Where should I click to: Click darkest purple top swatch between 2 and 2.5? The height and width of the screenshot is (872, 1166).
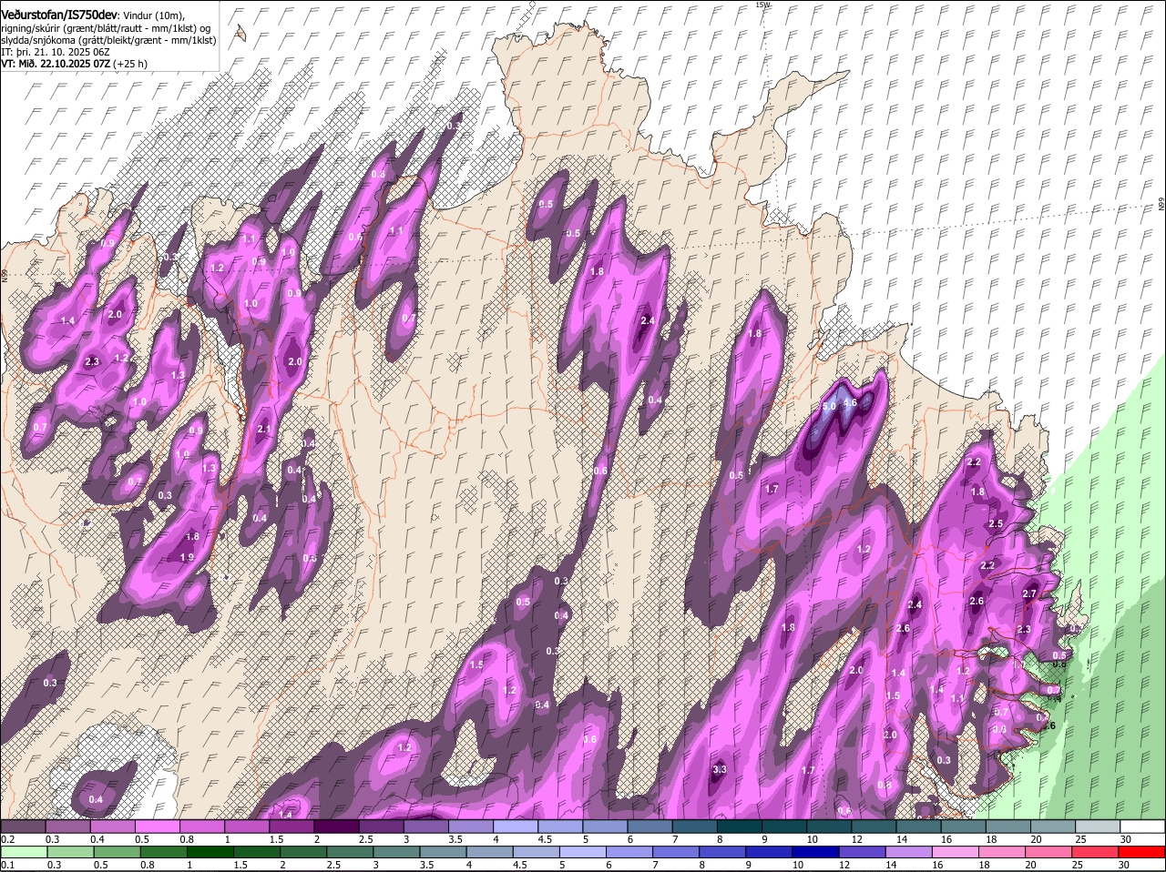pyautogui.click(x=336, y=826)
